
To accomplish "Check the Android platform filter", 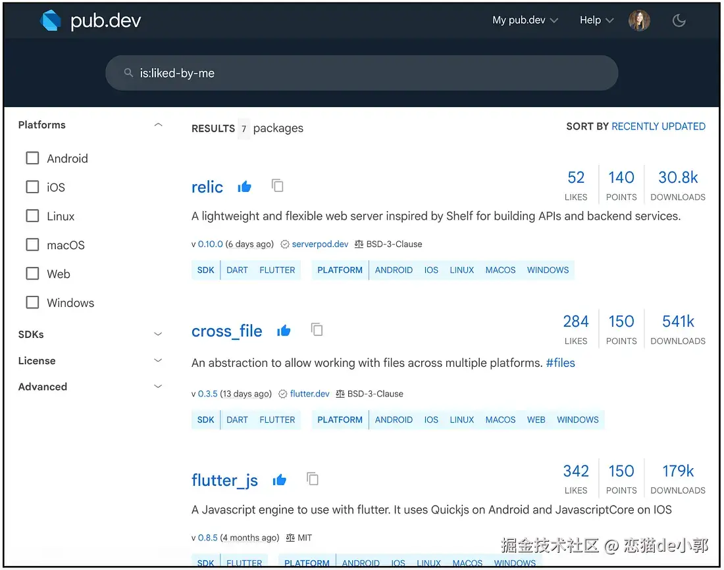I will point(32,158).
